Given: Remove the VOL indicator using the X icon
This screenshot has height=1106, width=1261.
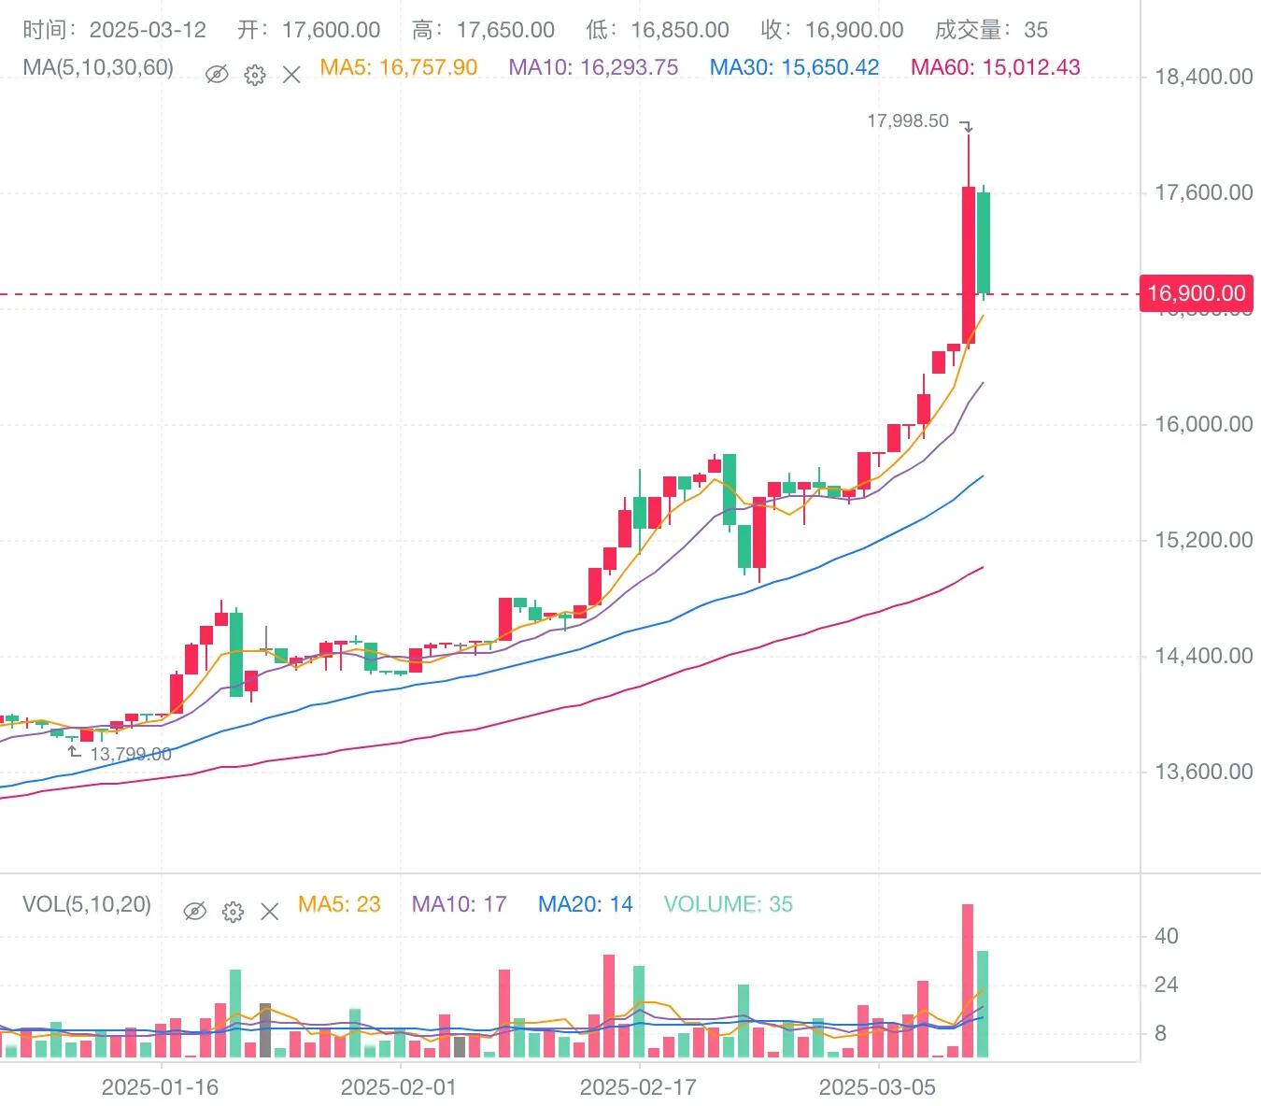Looking at the screenshot, I should 270,911.
